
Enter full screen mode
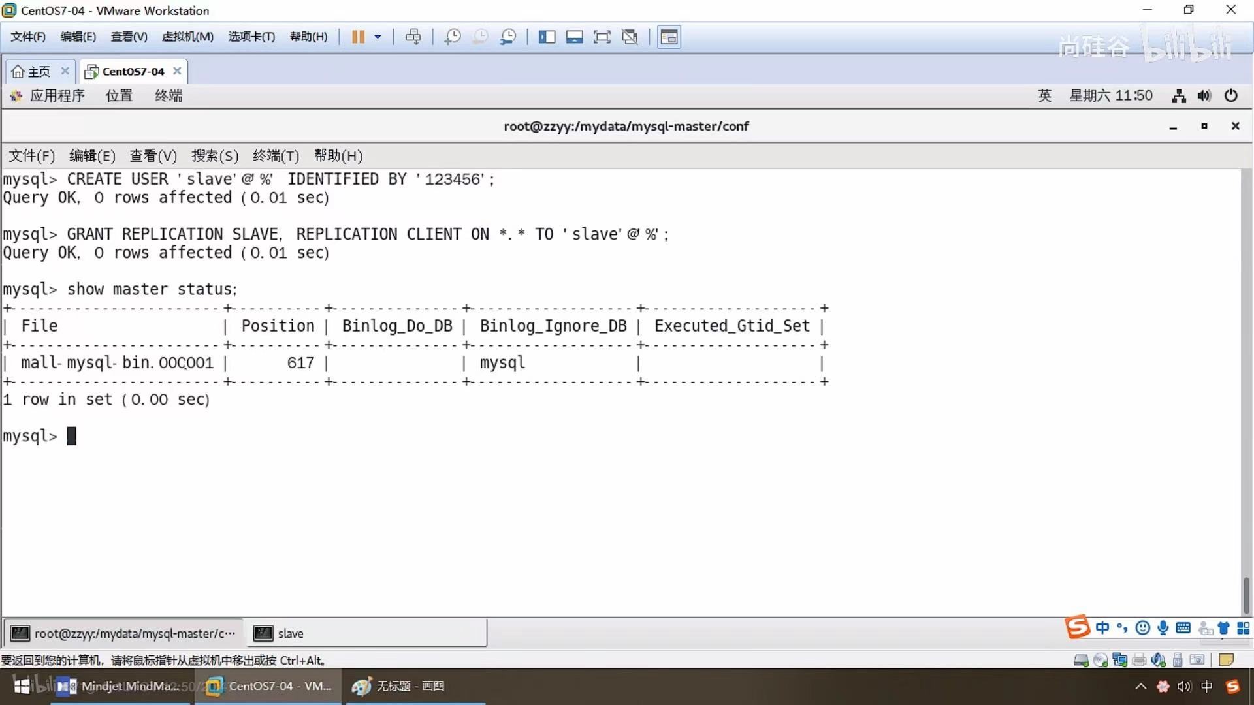tap(602, 37)
